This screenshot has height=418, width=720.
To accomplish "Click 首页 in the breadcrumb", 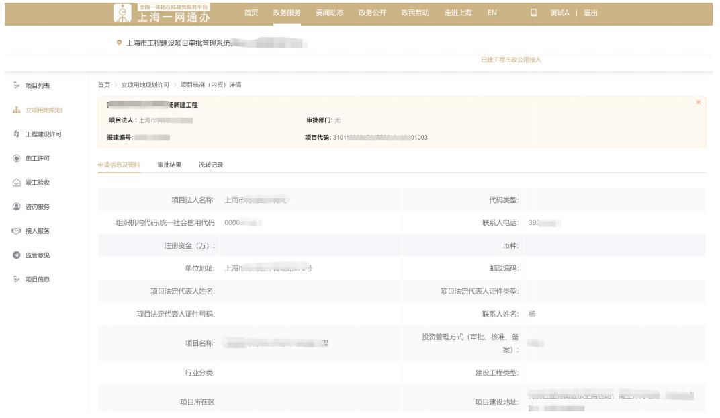I will [x=103, y=85].
